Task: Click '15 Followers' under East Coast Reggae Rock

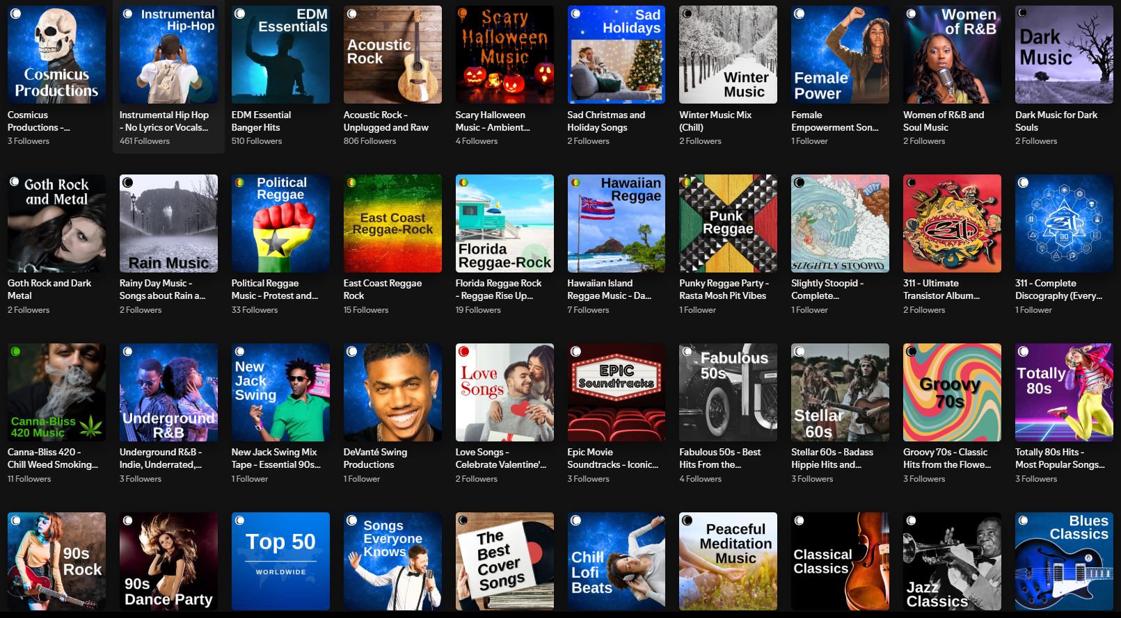Action: pos(366,310)
